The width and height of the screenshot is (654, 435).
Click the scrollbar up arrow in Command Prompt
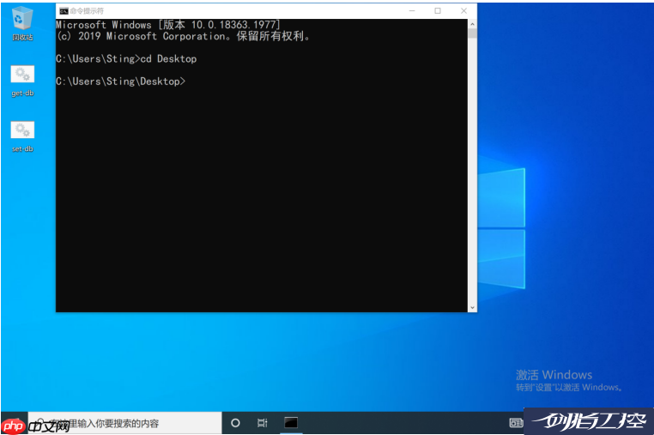(472, 24)
